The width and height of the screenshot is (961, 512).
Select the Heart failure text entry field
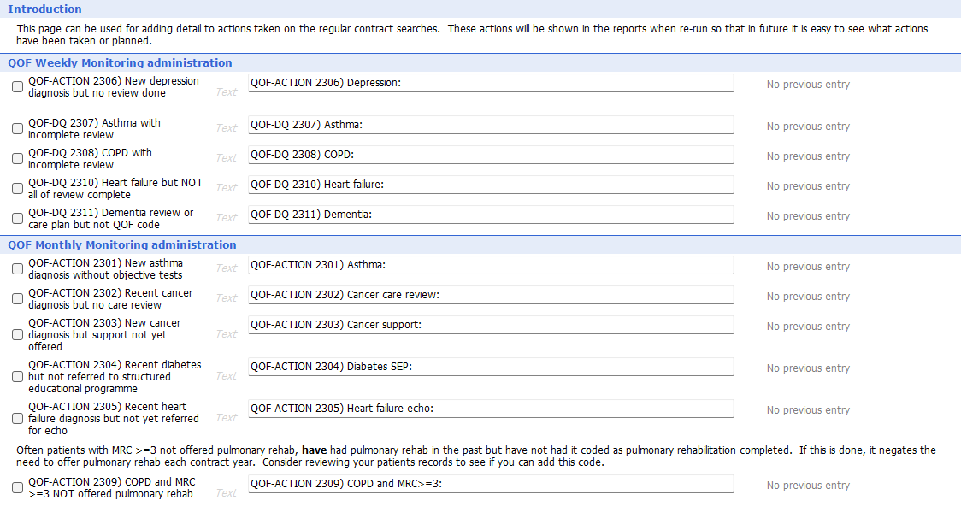pos(491,185)
